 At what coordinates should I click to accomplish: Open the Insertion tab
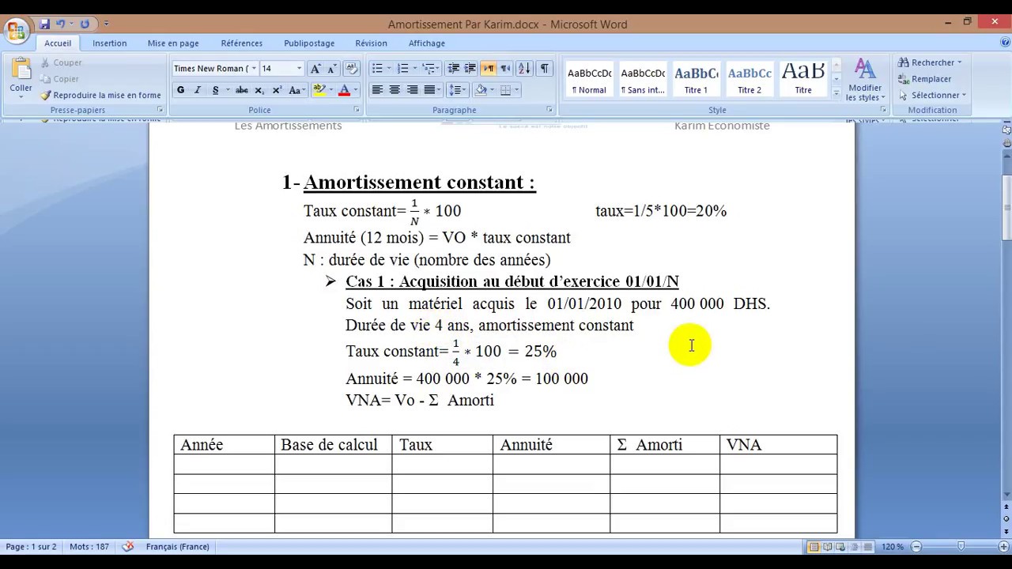109,43
